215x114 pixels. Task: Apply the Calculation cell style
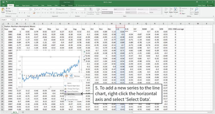coord(155,9)
